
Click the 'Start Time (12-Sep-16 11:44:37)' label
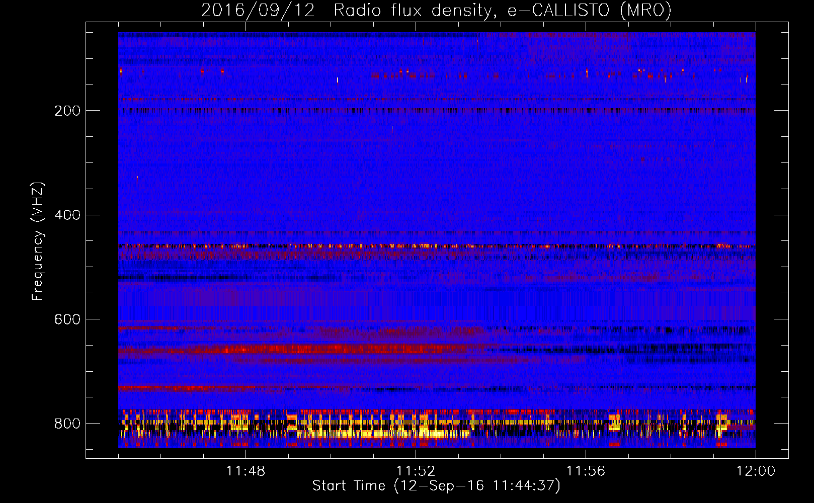[436, 486]
